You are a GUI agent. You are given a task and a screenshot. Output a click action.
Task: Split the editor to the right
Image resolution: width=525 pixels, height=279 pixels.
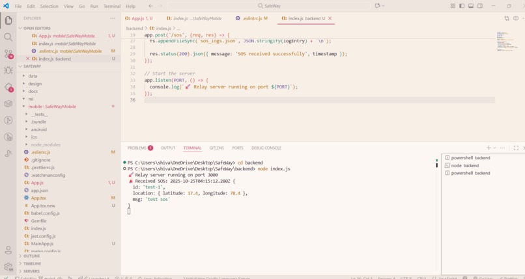click(516, 18)
